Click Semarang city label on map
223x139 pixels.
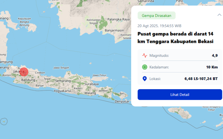point(63,81)
